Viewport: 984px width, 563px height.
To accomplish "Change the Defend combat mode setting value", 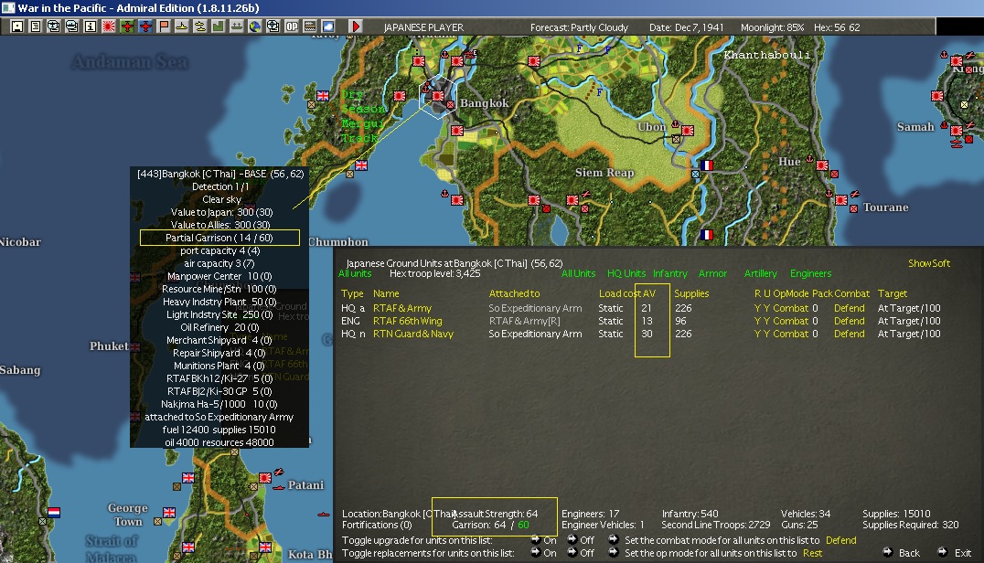I will 841,540.
